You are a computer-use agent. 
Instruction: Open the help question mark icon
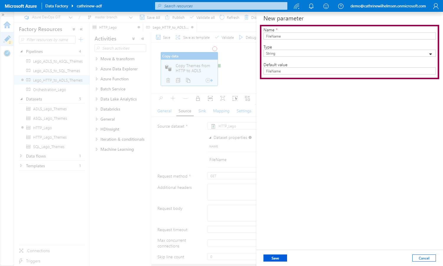click(x=341, y=6)
